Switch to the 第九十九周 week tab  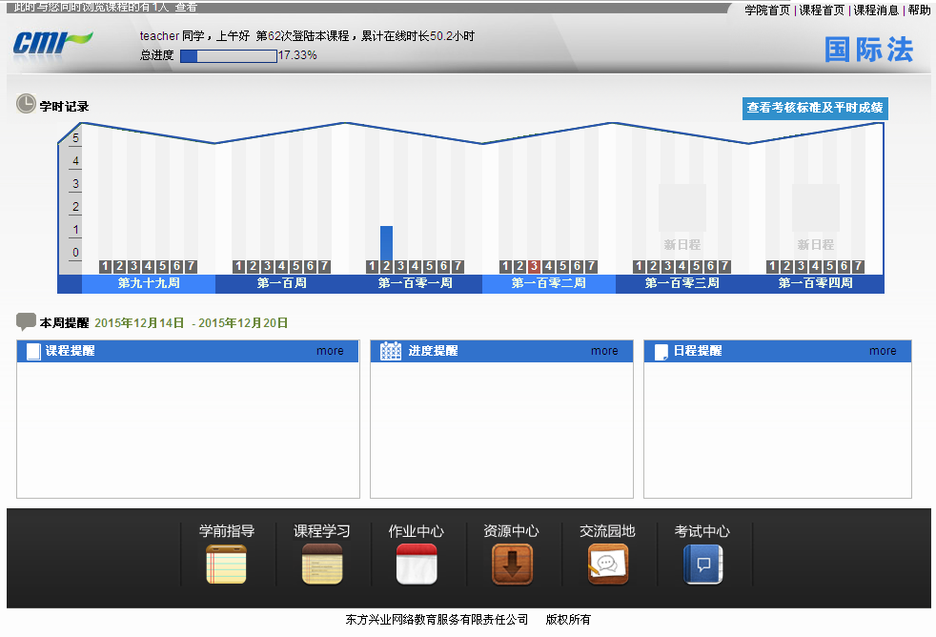pos(149,283)
